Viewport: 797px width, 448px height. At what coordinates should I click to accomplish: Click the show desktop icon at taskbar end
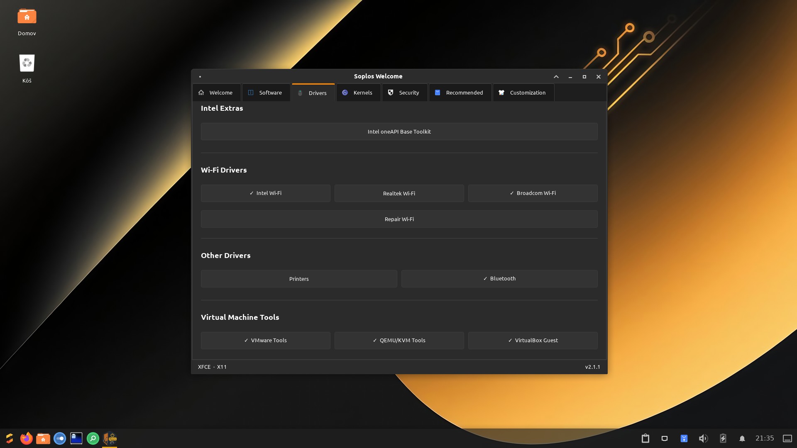click(x=787, y=438)
